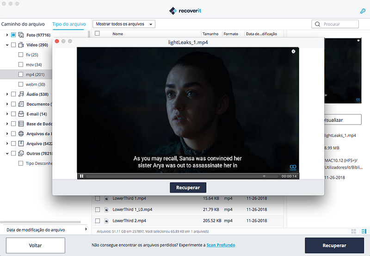Screen dimensions: 370x256
Task: Click the Foto category icon
Action: pyautogui.click(x=21, y=35)
